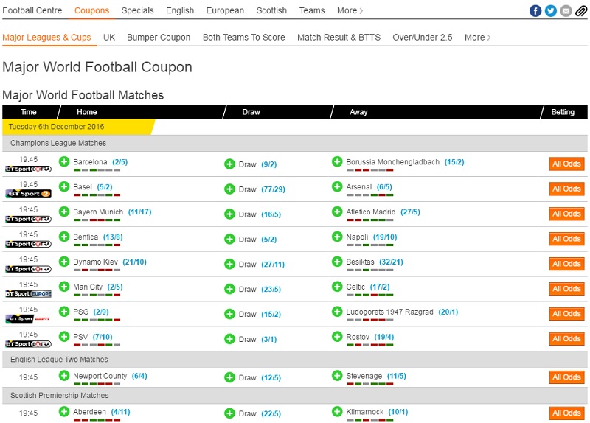Add Borussia Monchengladbach plus icon
Viewport: 590px width, 423px height.
point(337,161)
